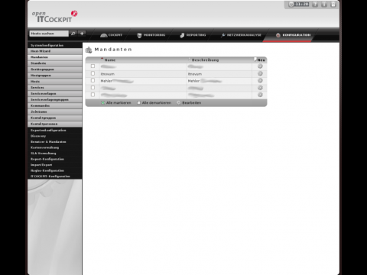Select Servicevorlagengruppen in sidebar
Viewport: 367px width, 275px height.
[x=55, y=100]
